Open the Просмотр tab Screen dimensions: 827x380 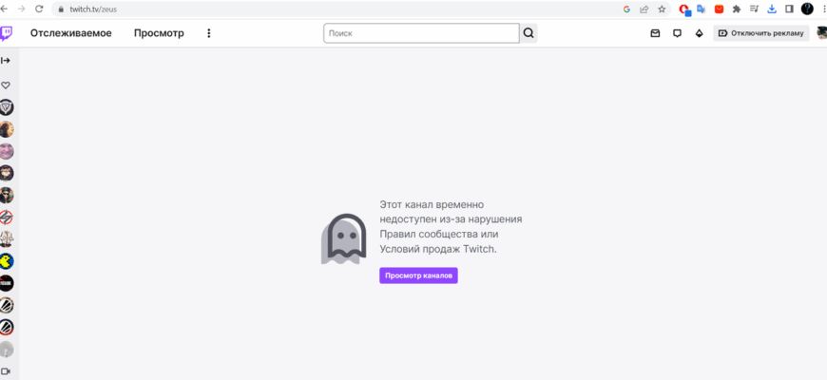coord(159,33)
